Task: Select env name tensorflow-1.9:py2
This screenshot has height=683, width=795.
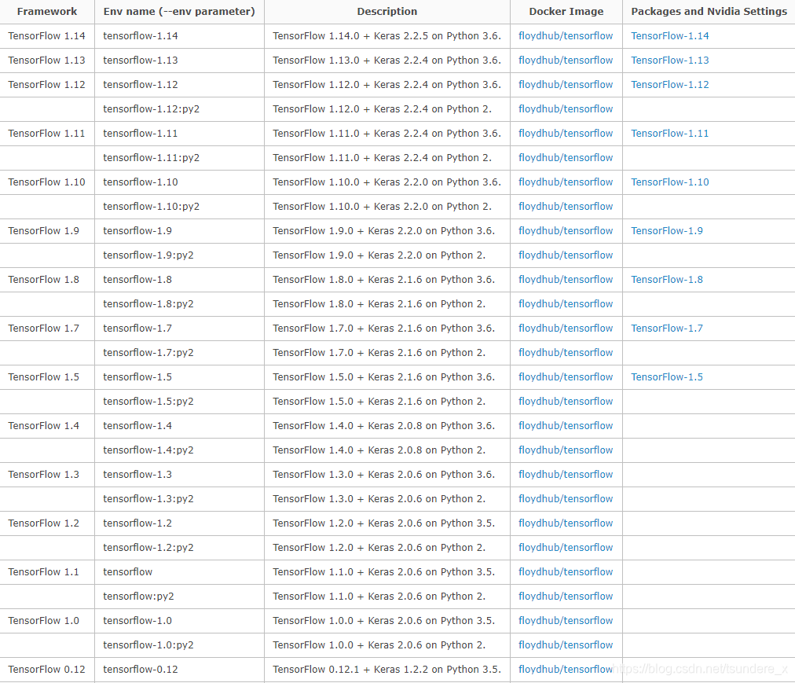Action: [x=148, y=255]
